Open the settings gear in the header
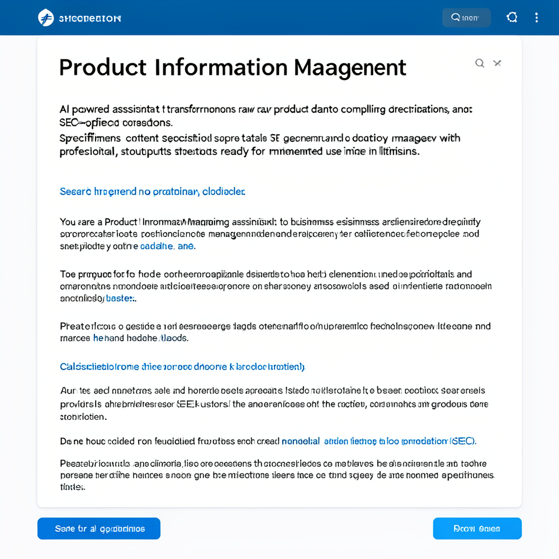Screen dimensions: 559x559 (512, 17)
